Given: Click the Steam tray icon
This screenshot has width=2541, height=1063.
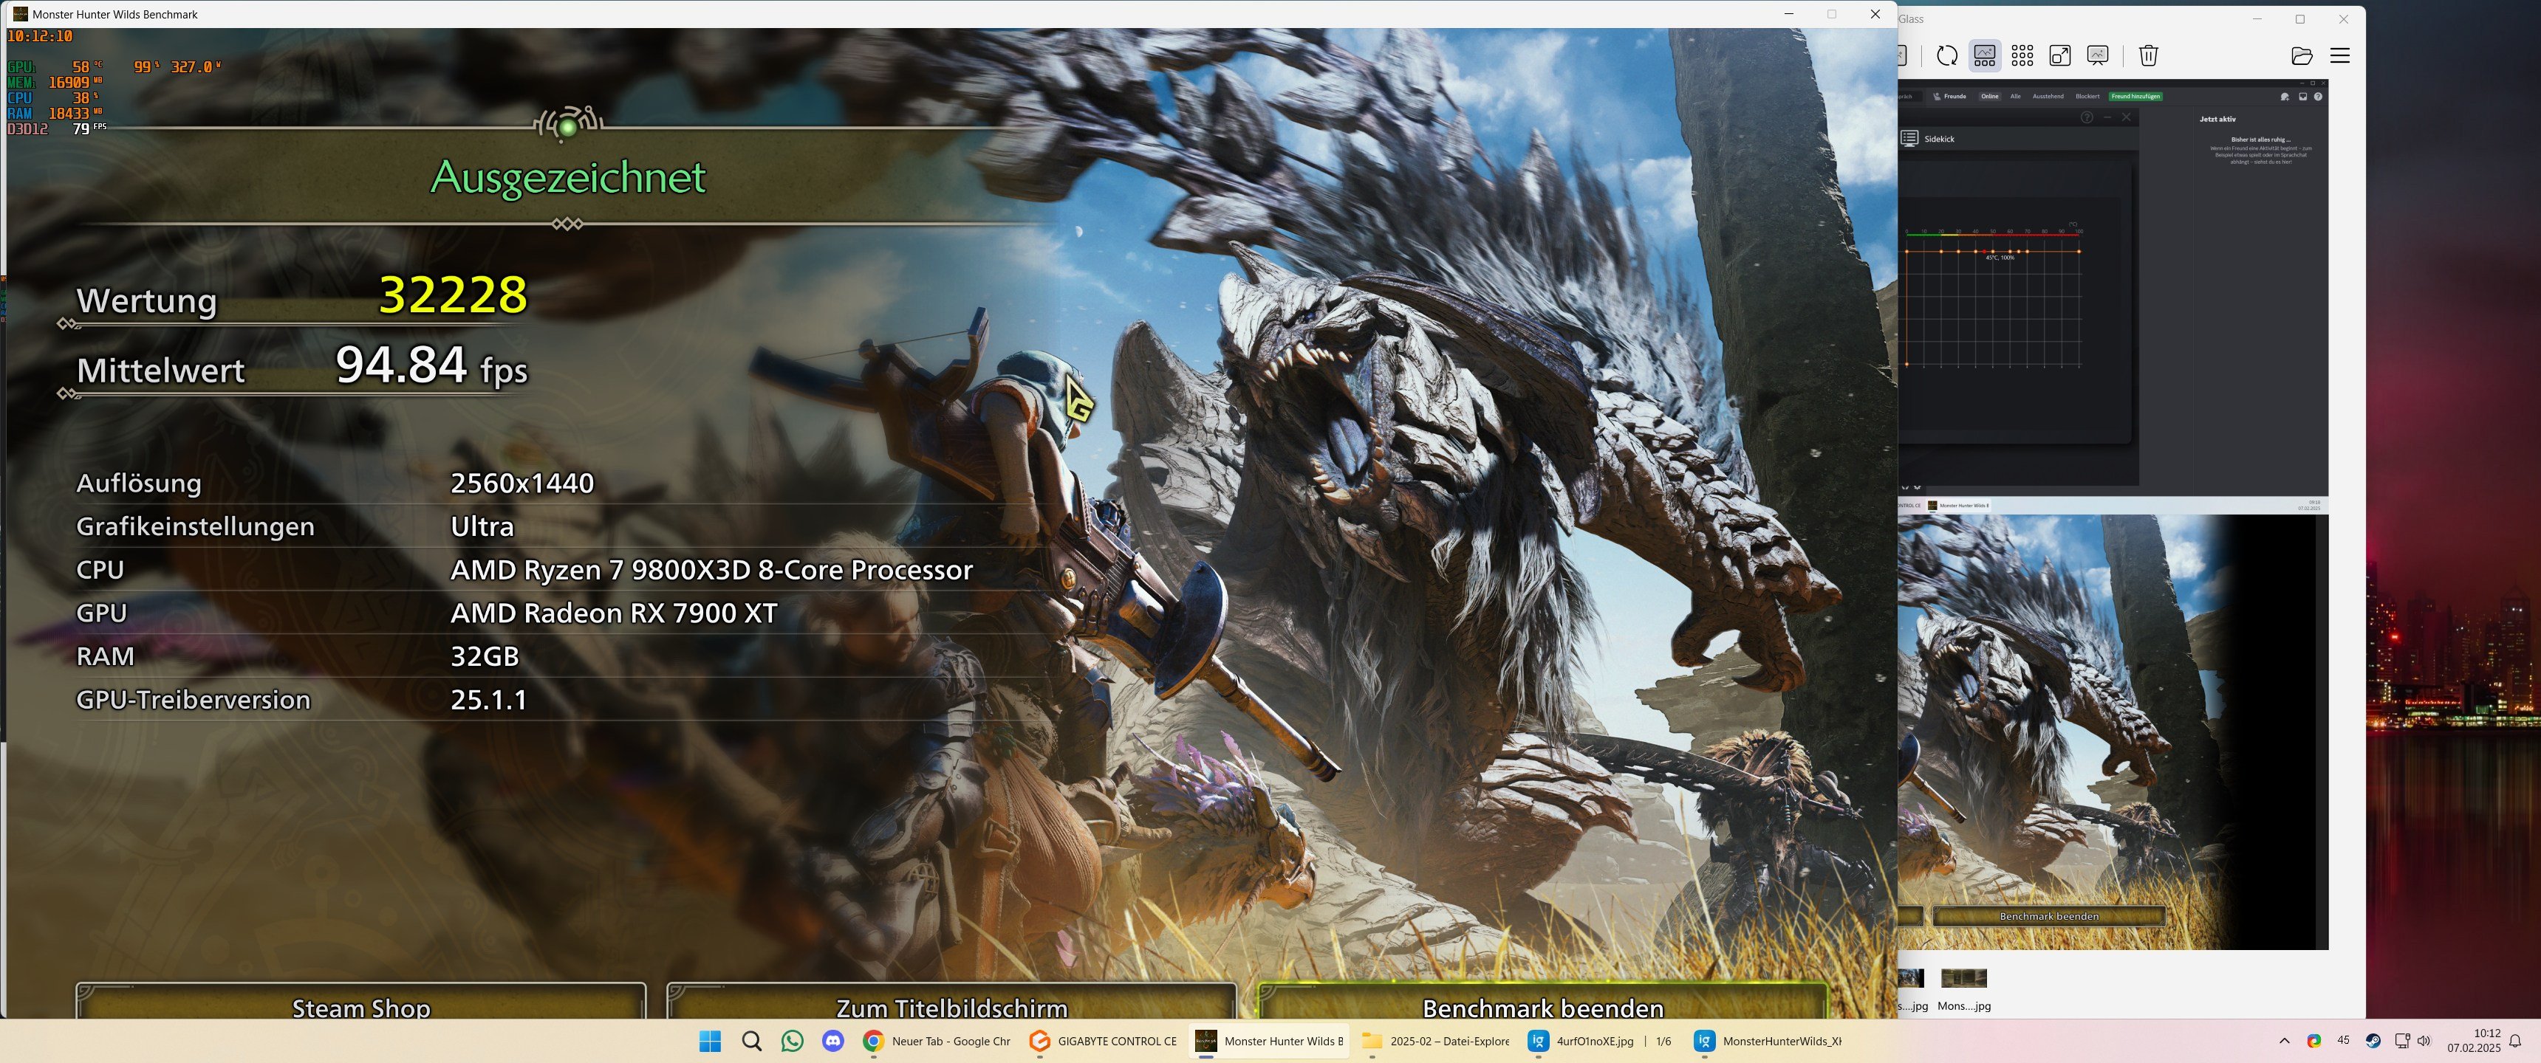Looking at the screenshot, I should pos(2373,1042).
